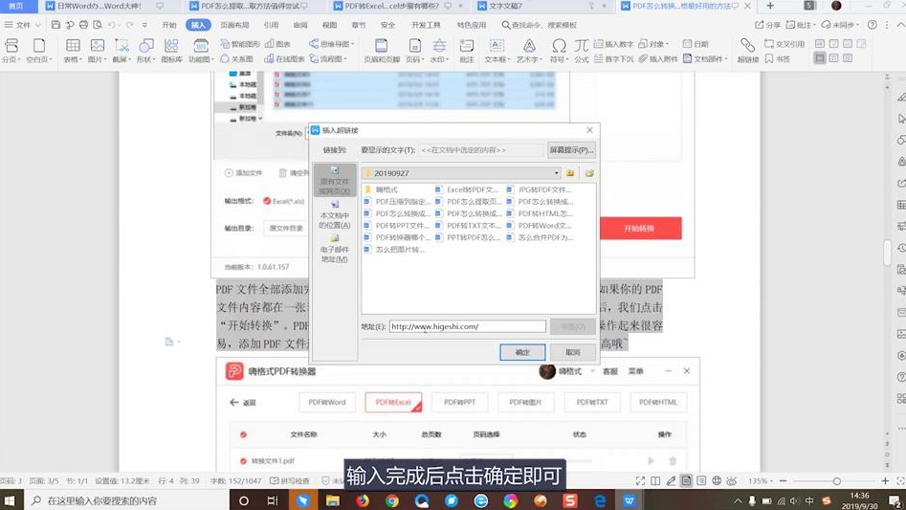Open the 开始 ribbon tab

(168, 25)
